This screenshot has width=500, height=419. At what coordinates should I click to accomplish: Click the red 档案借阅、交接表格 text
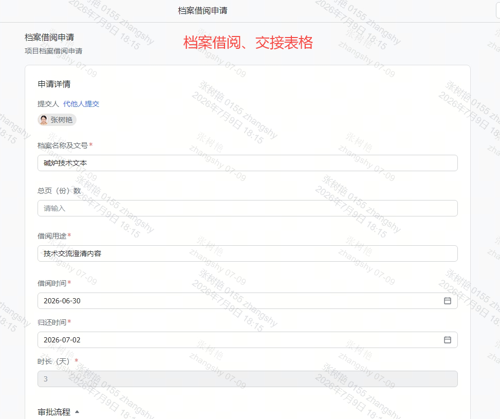point(248,43)
